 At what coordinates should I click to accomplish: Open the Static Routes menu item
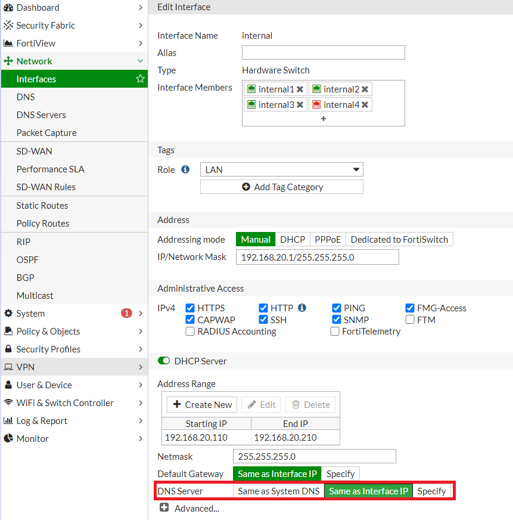coord(42,205)
